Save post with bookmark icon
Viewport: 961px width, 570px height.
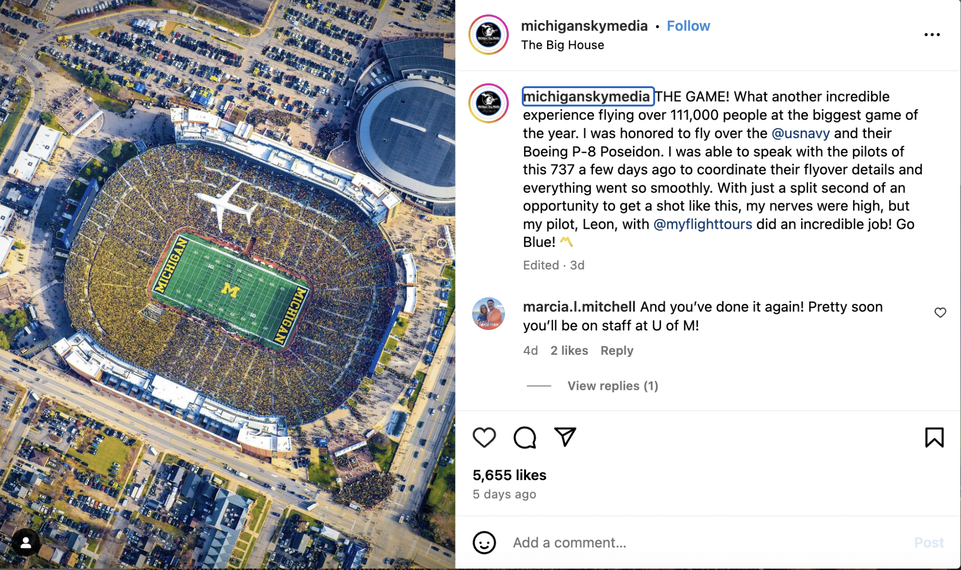point(934,437)
